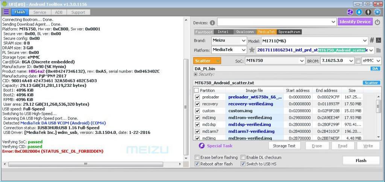Open the Platform dropdown showing MediaTek

pos(229,50)
